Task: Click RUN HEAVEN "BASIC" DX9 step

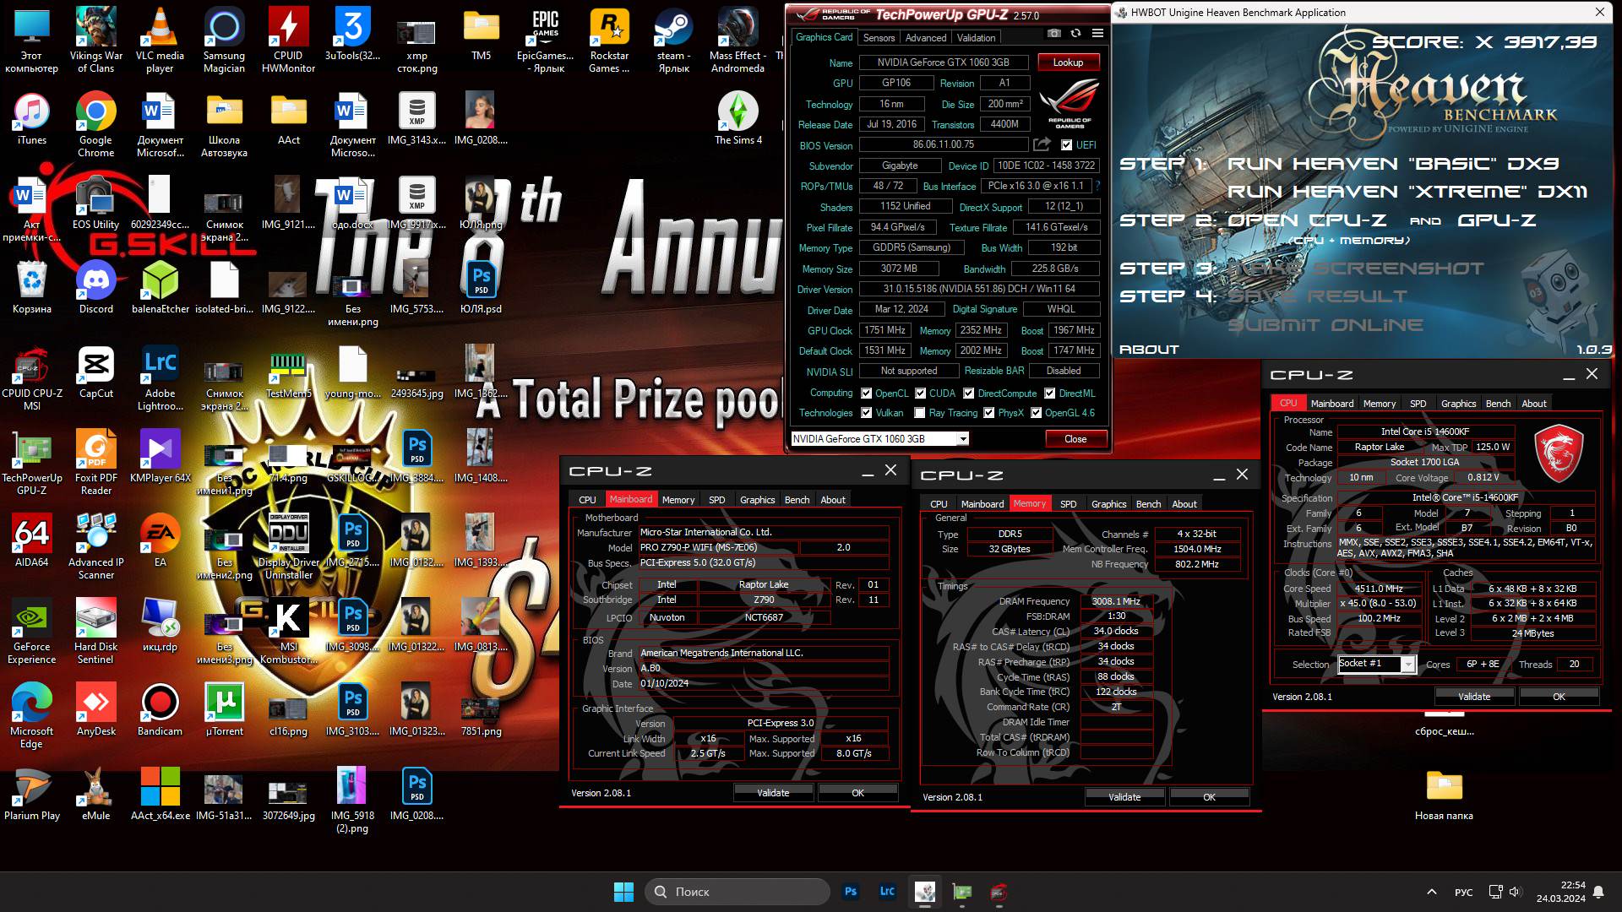Action: 1392,164
